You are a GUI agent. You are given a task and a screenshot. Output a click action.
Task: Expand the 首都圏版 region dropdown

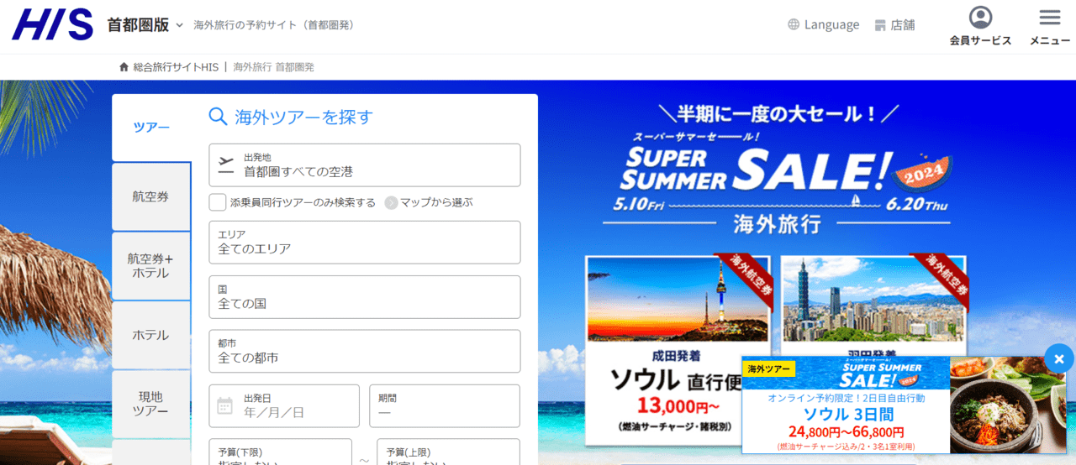pos(179,25)
